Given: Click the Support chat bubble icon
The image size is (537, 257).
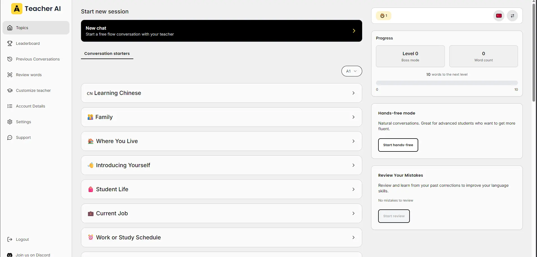Looking at the screenshot, I should tap(10, 137).
